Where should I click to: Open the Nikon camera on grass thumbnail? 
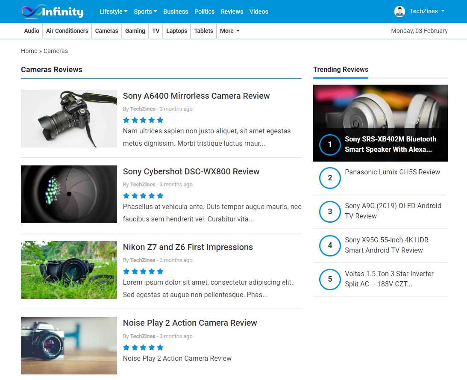(x=69, y=270)
